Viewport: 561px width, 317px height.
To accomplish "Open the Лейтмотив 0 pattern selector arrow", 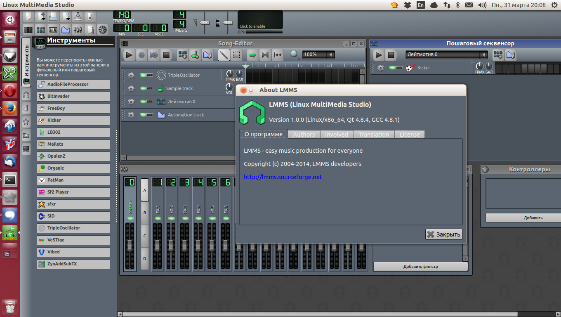I will (484, 54).
